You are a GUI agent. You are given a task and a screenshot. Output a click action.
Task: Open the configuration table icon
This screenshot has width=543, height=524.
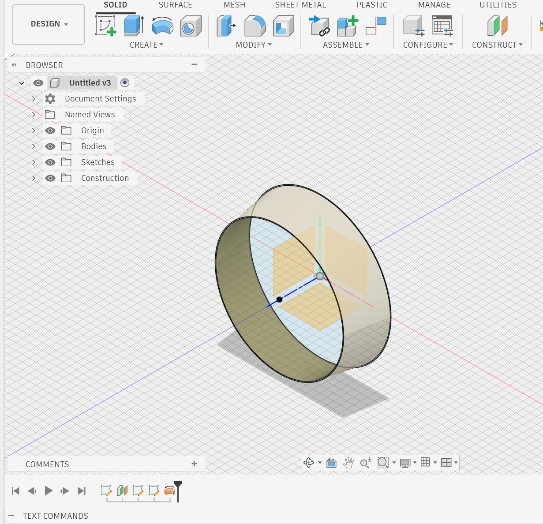pyautogui.click(x=442, y=26)
